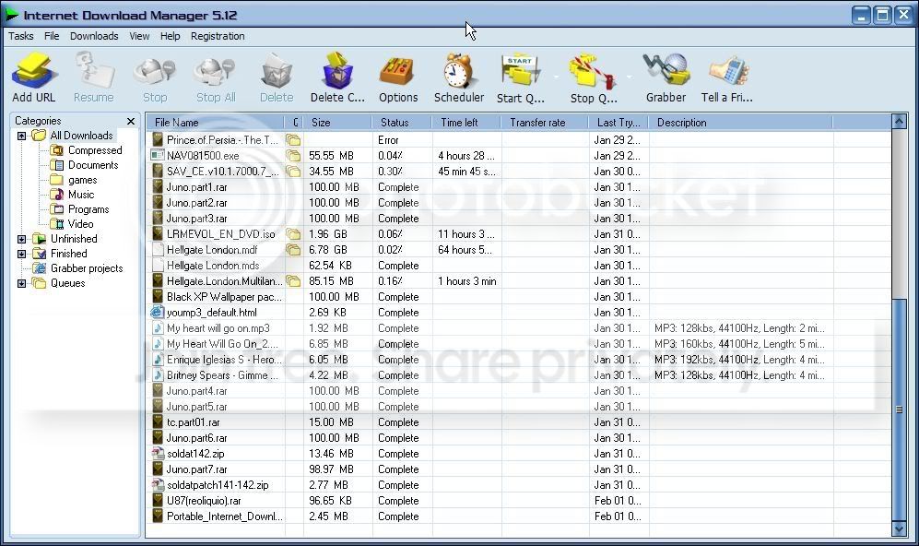Sort by the Transfer rate column header
The width and height of the screenshot is (919, 546).
click(545, 123)
